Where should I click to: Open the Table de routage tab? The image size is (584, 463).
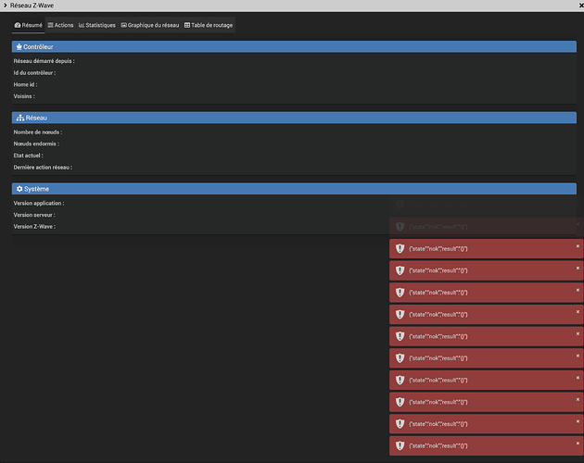(209, 25)
